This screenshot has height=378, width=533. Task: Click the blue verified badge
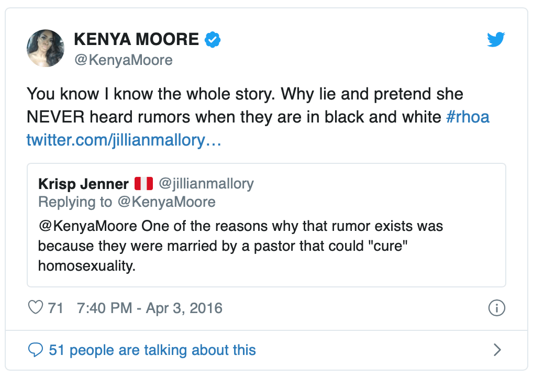[212, 39]
